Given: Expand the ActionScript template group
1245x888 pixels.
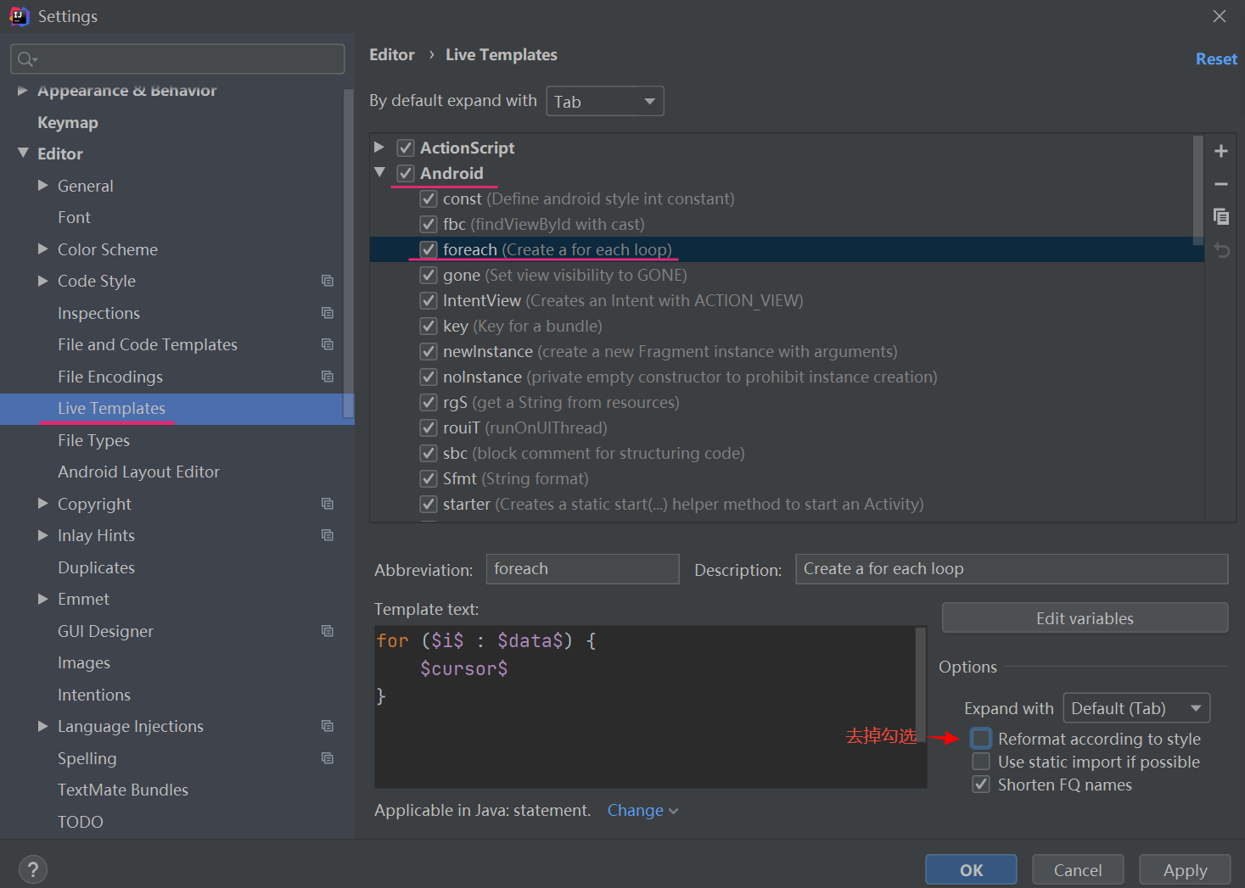Looking at the screenshot, I should click(x=379, y=148).
